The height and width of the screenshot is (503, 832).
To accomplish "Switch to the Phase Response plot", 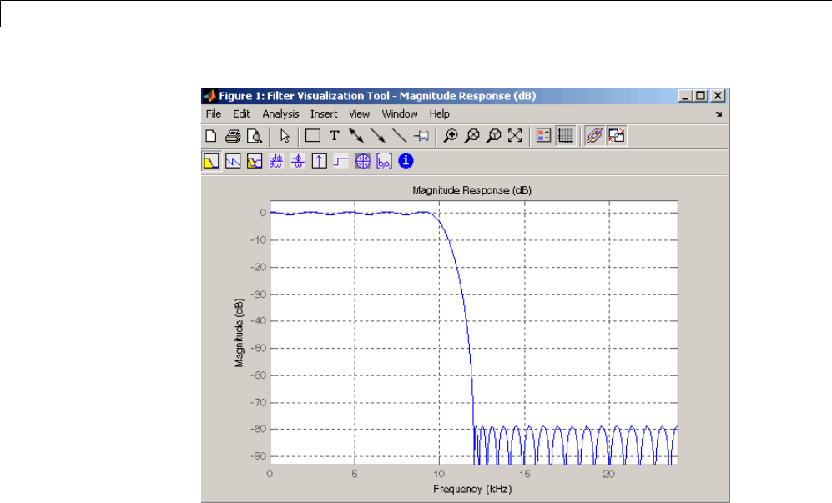I will point(233,161).
